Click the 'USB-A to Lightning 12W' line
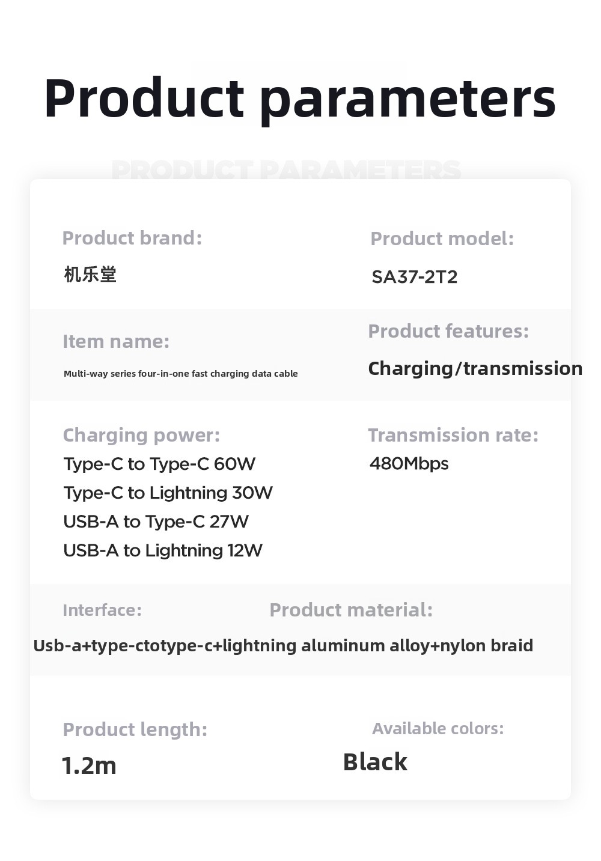601x861 pixels. 163,550
